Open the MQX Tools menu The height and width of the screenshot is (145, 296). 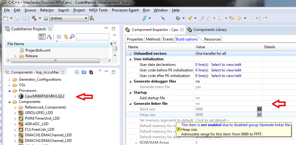98,10
